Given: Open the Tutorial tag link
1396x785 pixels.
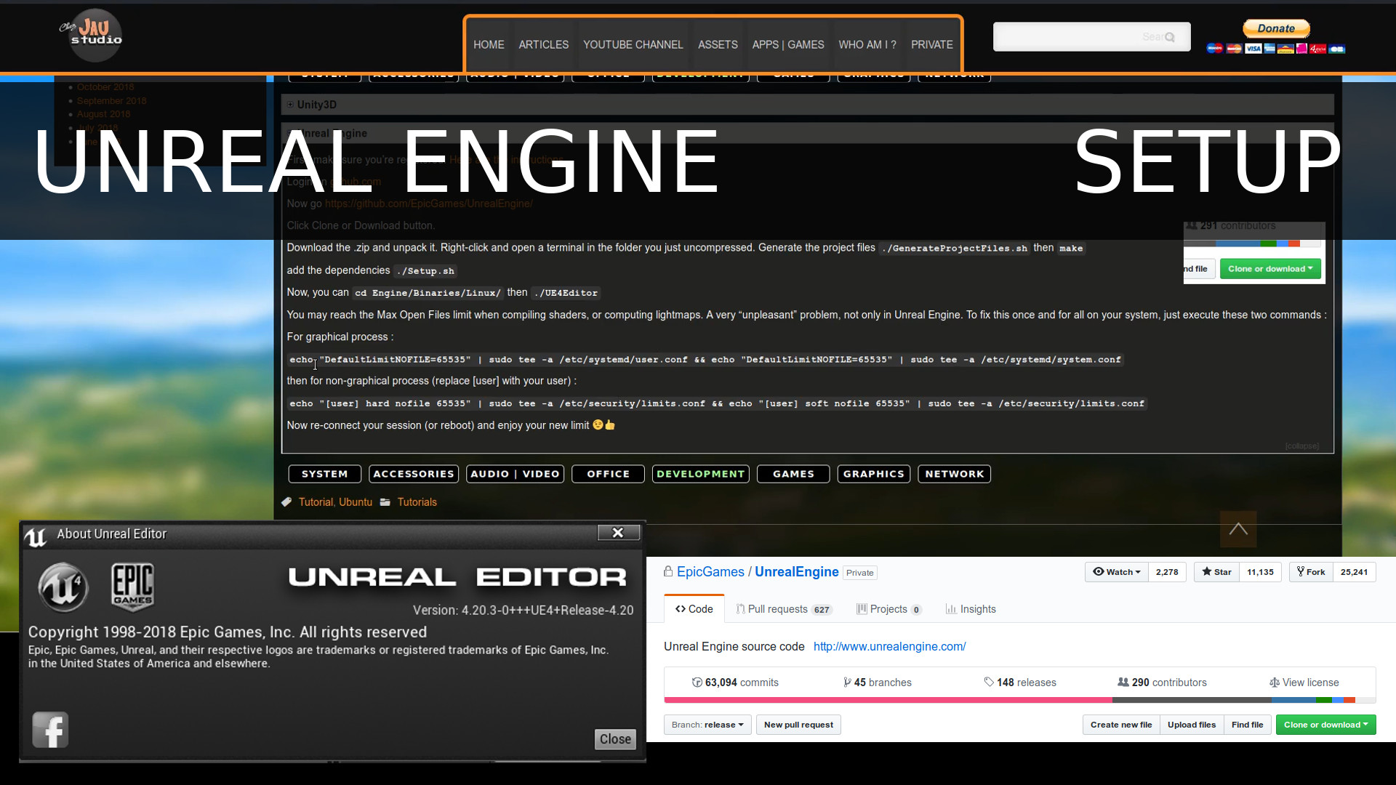Looking at the screenshot, I should click(x=316, y=502).
